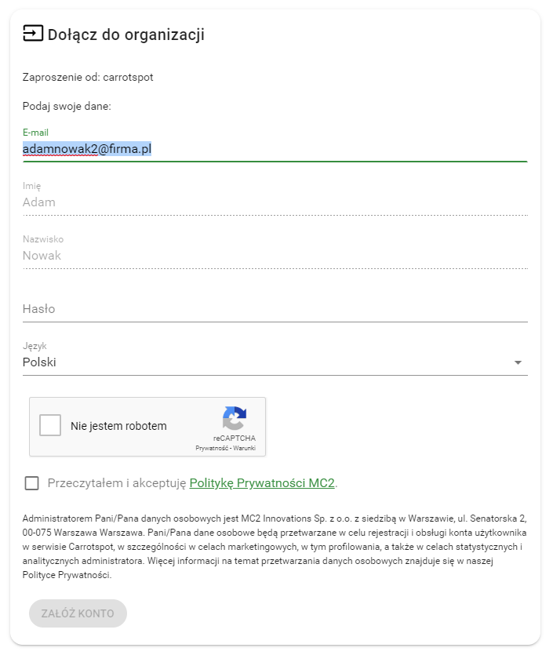The width and height of the screenshot is (553, 655).
Task: Open reCAPTCHA Warunki link
Action: [244, 448]
